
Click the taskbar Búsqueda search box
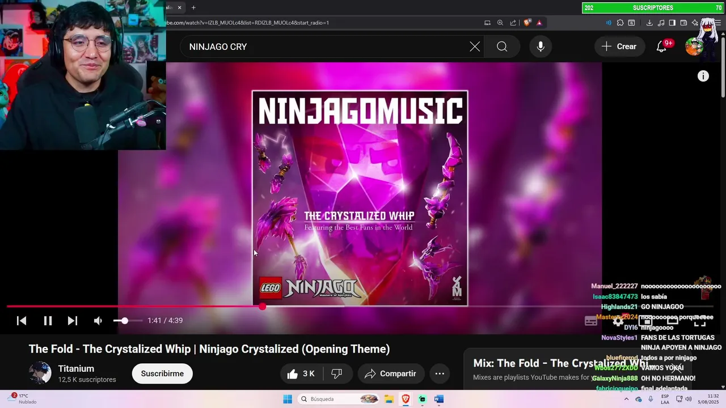tap(339, 399)
